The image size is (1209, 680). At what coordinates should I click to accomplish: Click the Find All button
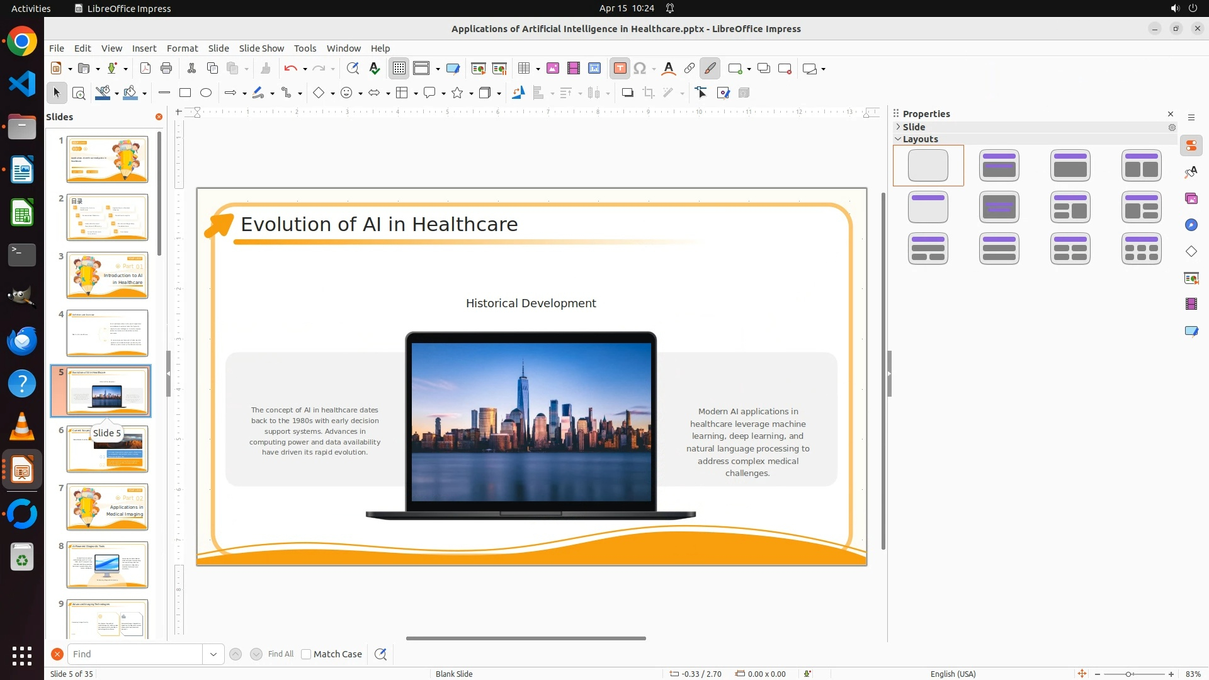pos(280,654)
